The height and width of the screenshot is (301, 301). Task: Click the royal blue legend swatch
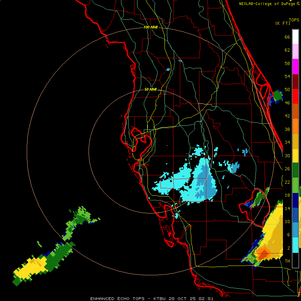tap(295, 215)
